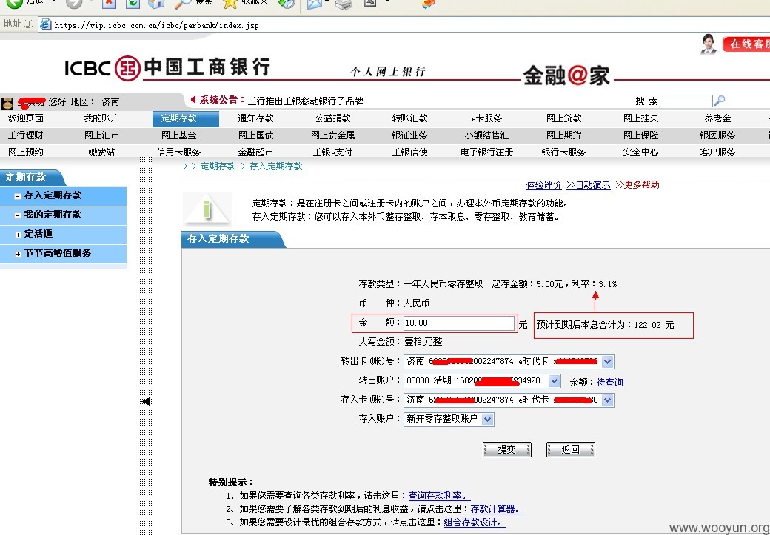770x535 pixels.
Task: Click the Favorites star toolbar icon
Action: pos(230,4)
